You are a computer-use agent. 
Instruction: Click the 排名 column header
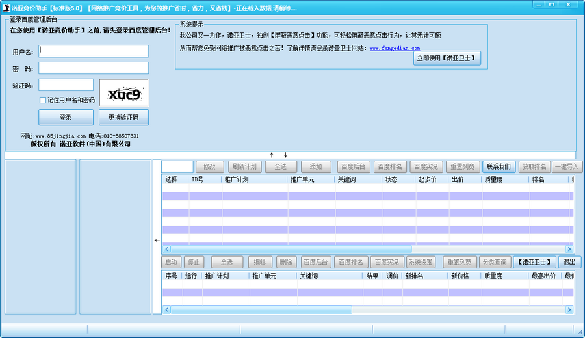(549, 179)
